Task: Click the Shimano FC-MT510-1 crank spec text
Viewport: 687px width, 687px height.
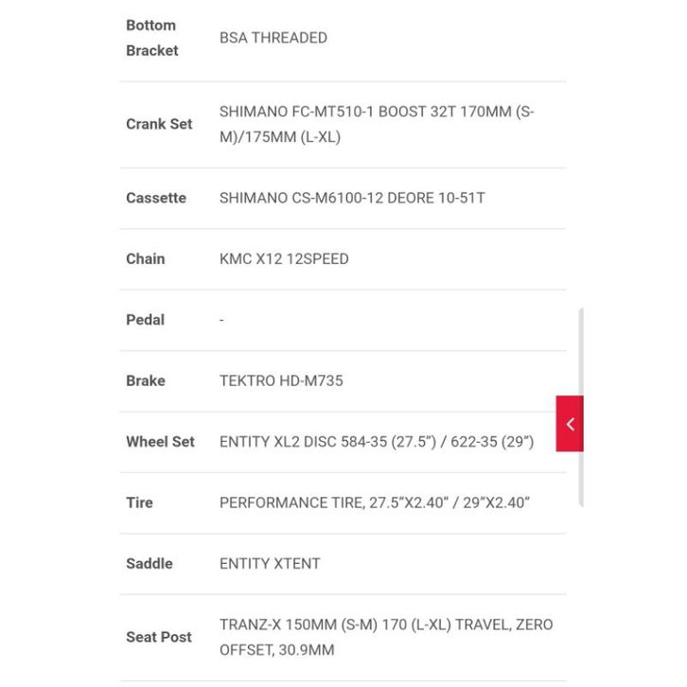Action: pyautogui.click(x=377, y=124)
